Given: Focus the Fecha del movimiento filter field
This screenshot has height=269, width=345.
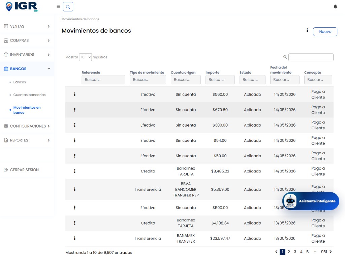Looking at the screenshot, I should click(x=285, y=80).
